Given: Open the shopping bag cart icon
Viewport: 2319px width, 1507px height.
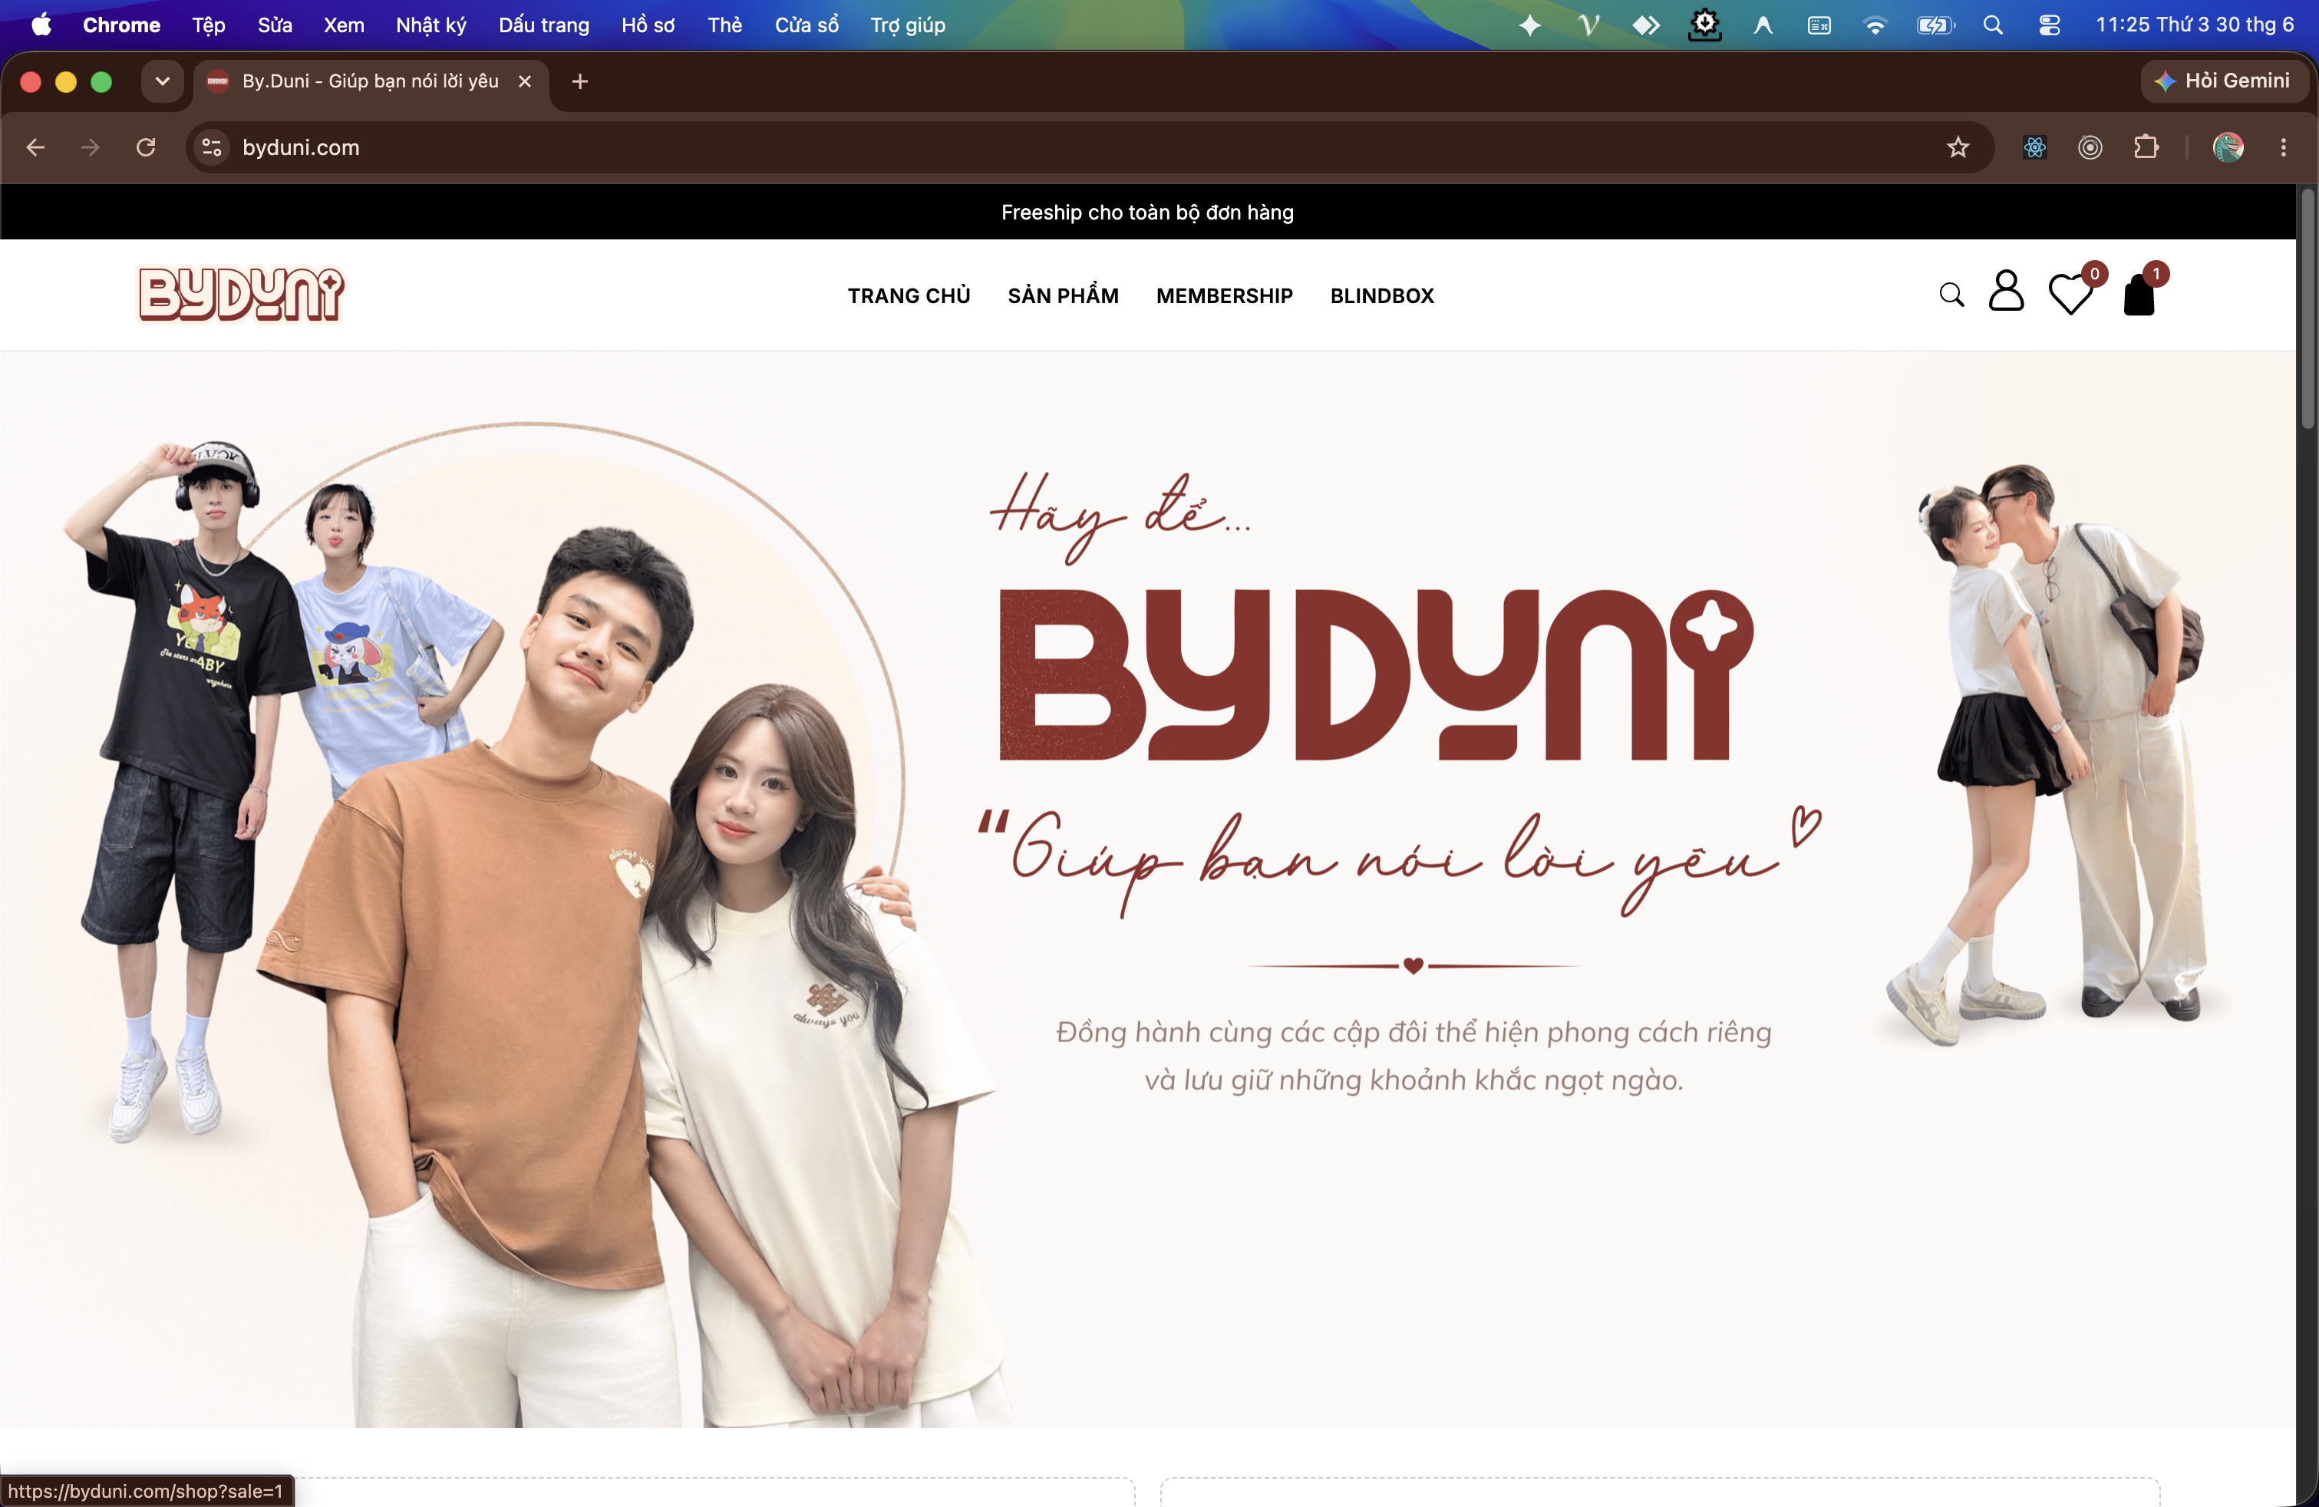Looking at the screenshot, I should pyautogui.click(x=2139, y=294).
